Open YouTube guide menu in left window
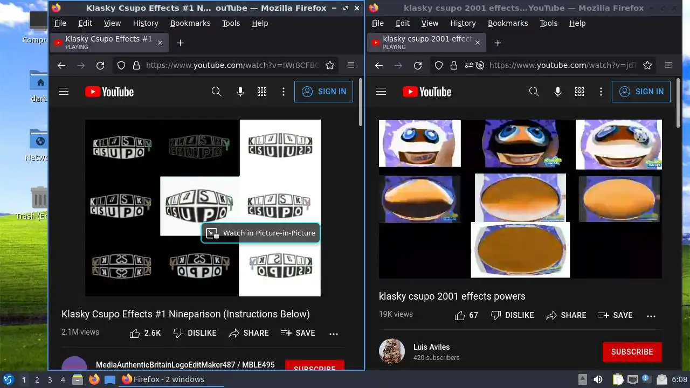The width and height of the screenshot is (690, 388). [x=64, y=92]
